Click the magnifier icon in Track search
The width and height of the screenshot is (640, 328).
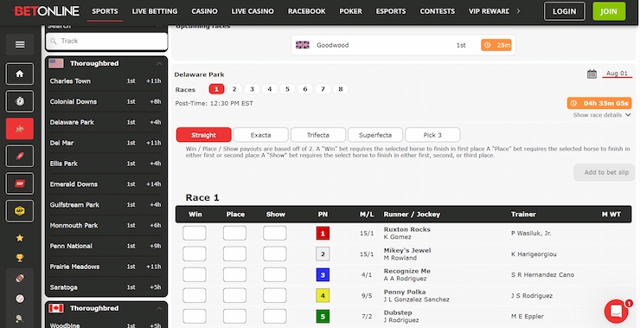click(x=54, y=41)
